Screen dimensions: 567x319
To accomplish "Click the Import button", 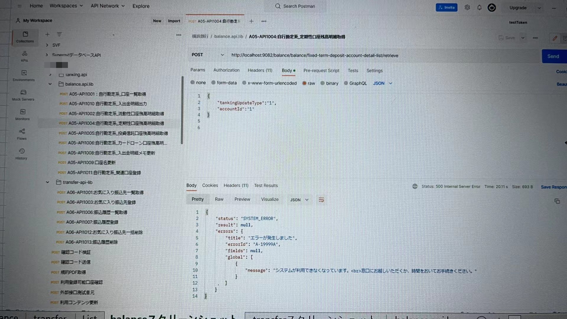I will point(174,21).
